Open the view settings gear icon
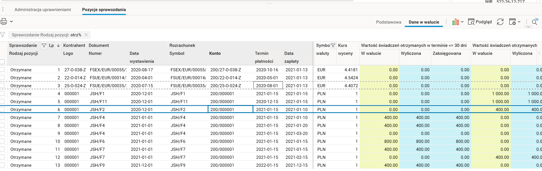 (x=512, y=22)
